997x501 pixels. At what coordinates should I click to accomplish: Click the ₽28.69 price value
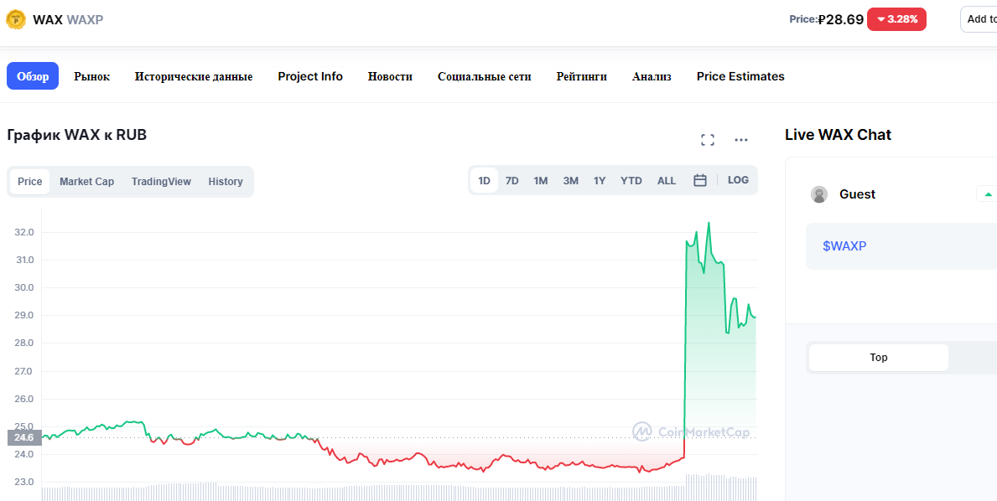(x=840, y=19)
